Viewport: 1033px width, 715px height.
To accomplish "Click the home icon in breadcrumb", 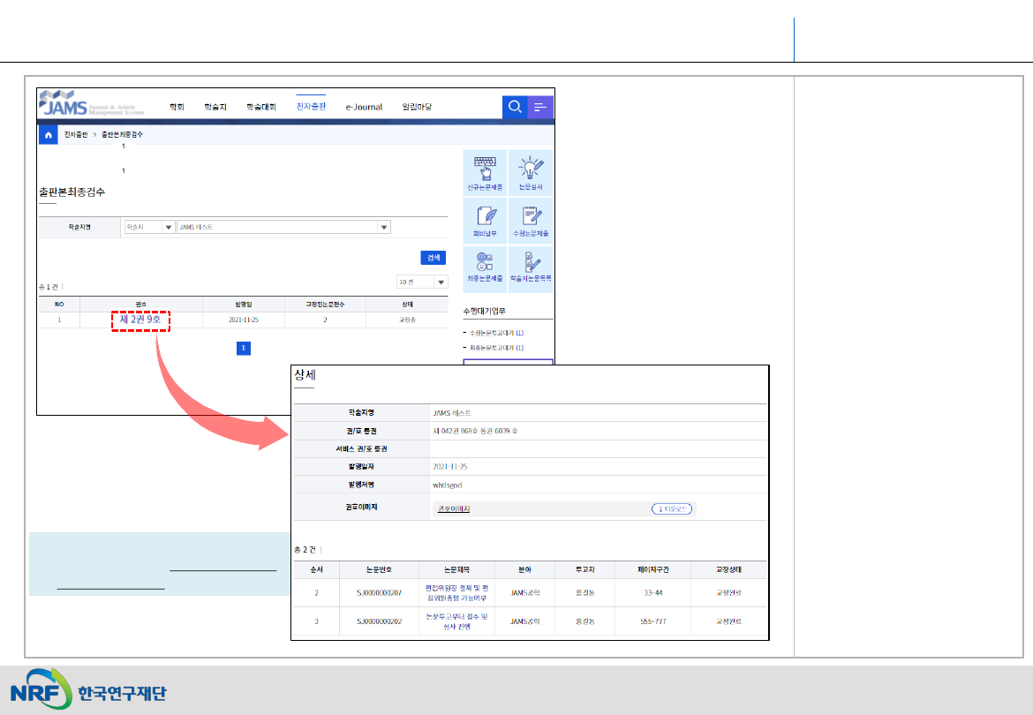I will coord(48,135).
